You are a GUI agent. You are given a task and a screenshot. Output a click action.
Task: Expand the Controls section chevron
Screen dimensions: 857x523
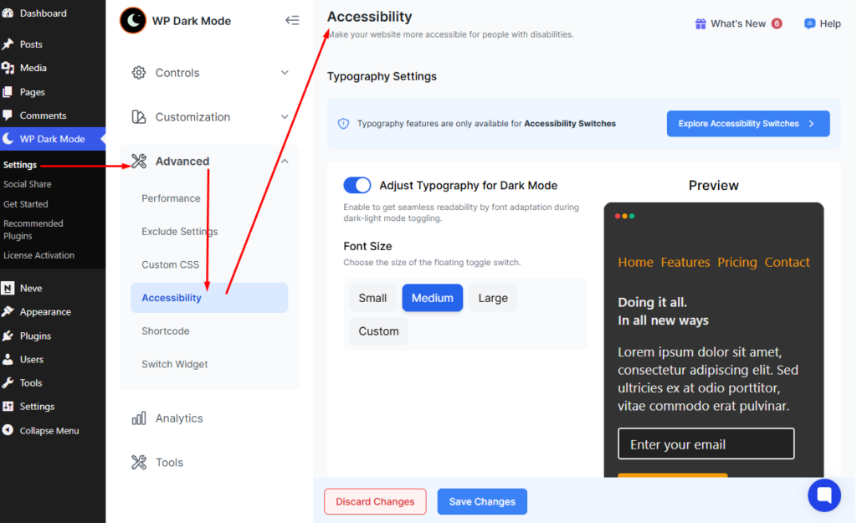tap(285, 73)
